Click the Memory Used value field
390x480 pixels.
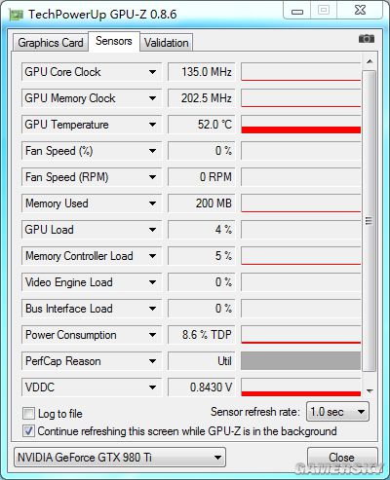tap(201, 203)
